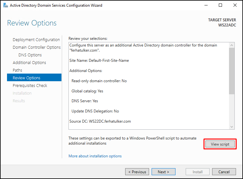The image size is (243, 179).
Task: Click the View script button
Action: [x=220, y=144]
